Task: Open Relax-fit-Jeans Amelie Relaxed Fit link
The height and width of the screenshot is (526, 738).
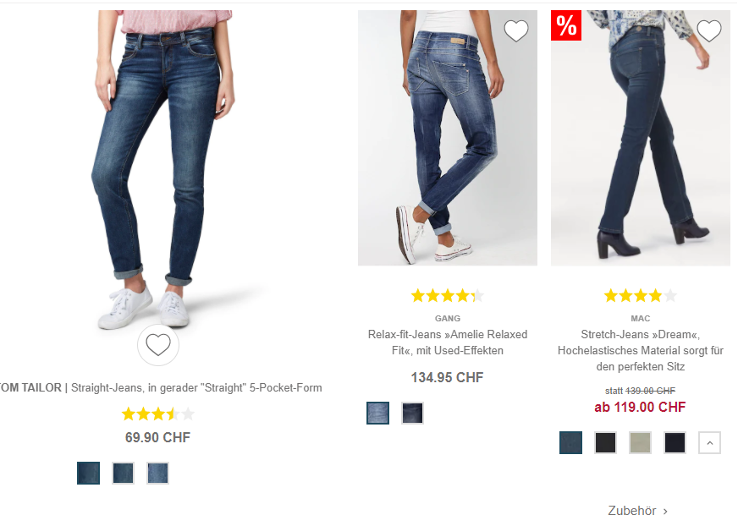Action: pyautogui.click(x=448, y=342)
